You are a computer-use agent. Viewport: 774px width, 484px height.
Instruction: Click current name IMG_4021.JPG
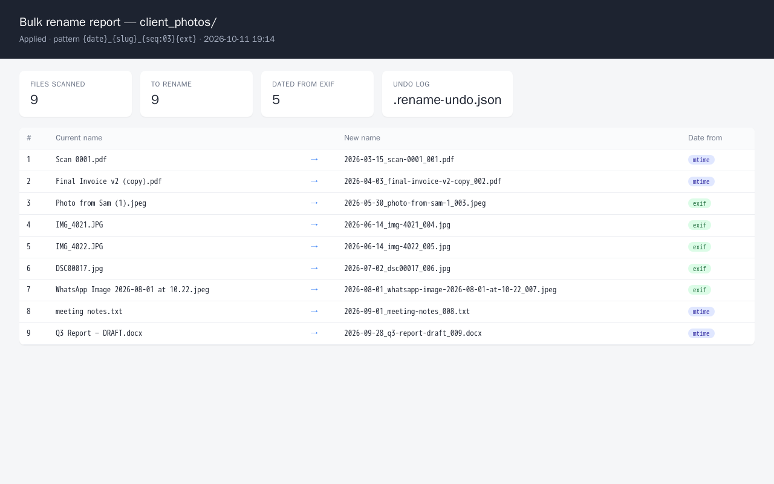click(79, 225)
